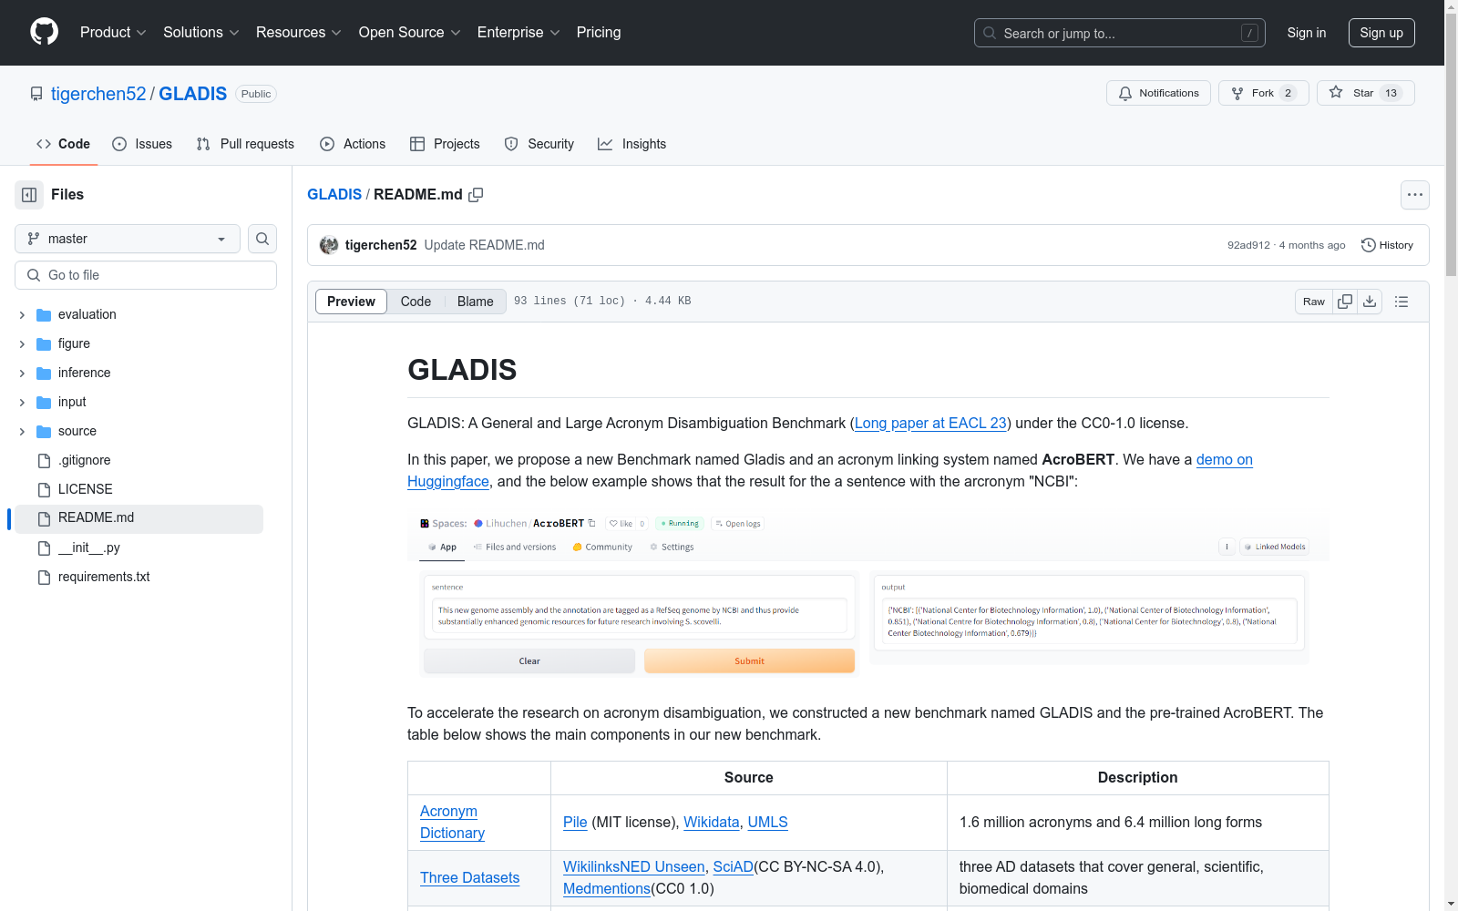Open the evaluation folder

tap(87, 314)
